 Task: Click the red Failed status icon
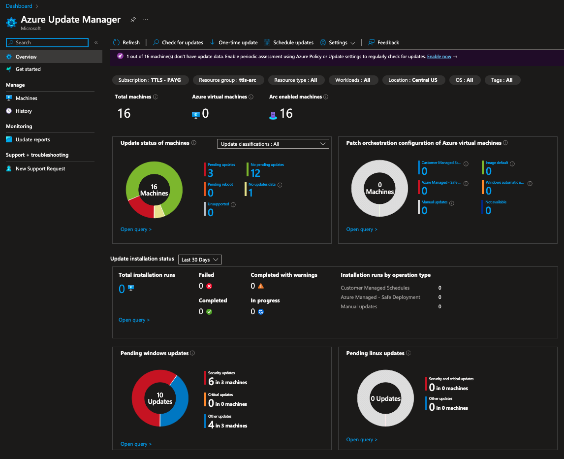tap(209, 286)
